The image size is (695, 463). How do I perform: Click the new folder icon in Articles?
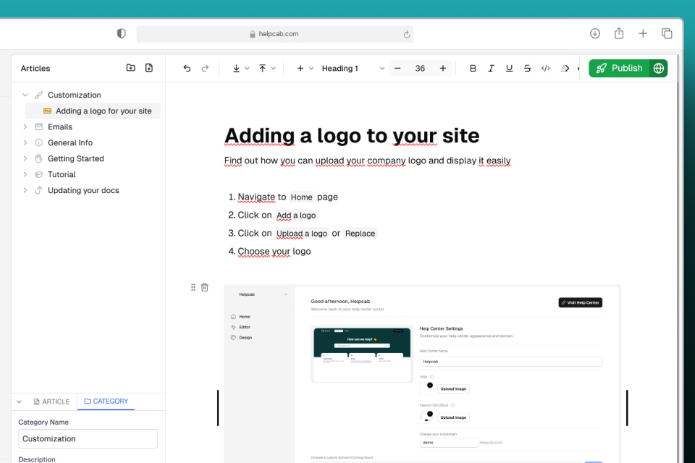(x=130, y=68)
